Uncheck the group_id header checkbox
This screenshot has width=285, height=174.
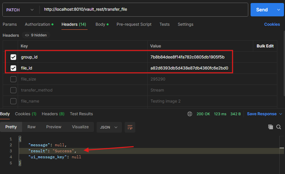(13, 57)
